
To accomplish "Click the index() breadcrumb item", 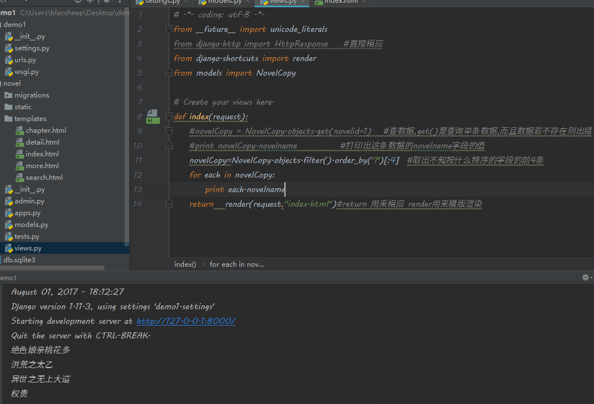I will (x=185, y=264).
